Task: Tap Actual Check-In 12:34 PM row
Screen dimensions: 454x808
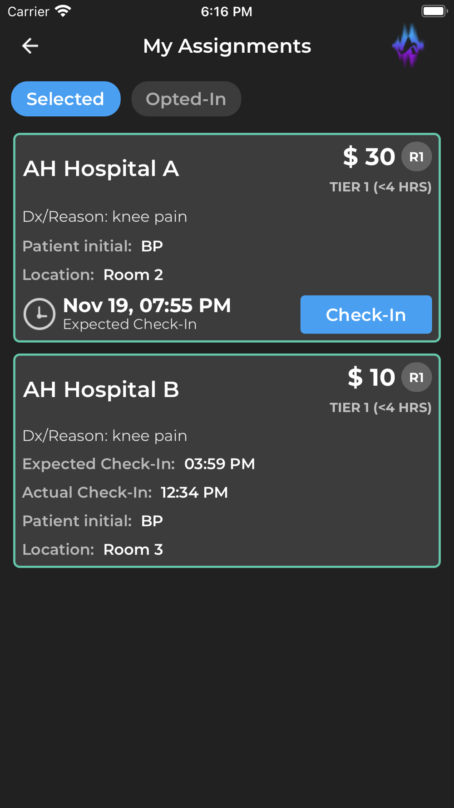Action: click(x=125, y=492)
